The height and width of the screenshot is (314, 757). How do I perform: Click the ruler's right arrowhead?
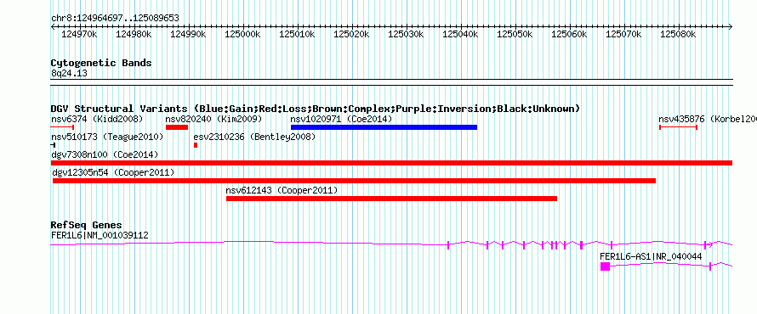point(731,27)
